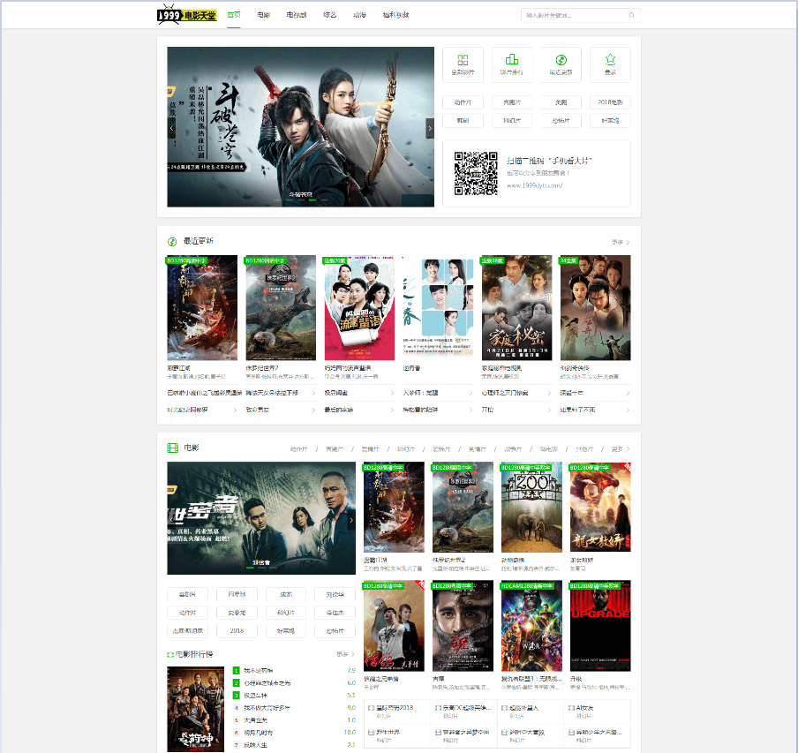Screen dimensions: 798x753
Task: Open the 动漫 navigation tab
Action: (360, 15)
